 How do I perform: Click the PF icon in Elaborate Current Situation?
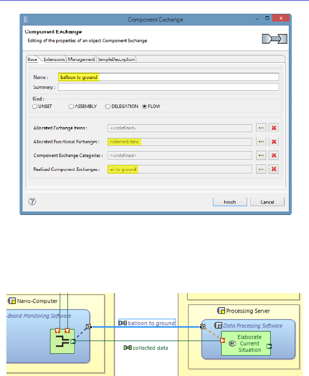pyautogui.click(x=232, y=344)
